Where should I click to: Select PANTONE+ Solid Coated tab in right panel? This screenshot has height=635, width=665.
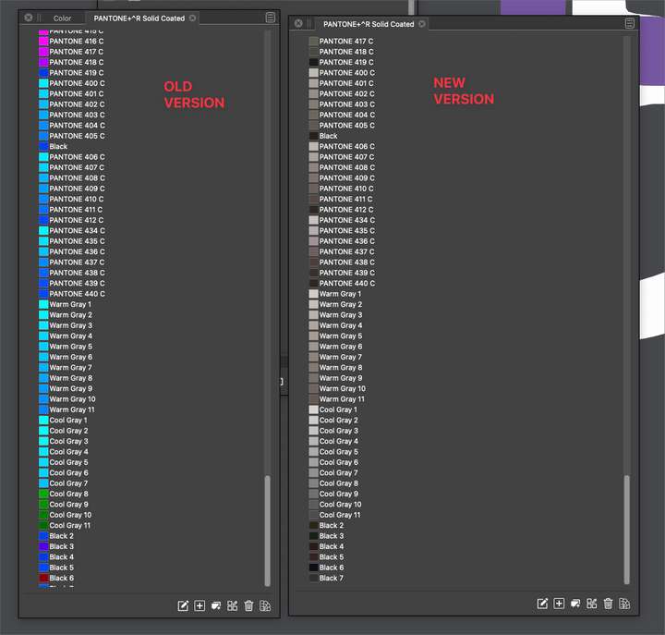point(369,24)
